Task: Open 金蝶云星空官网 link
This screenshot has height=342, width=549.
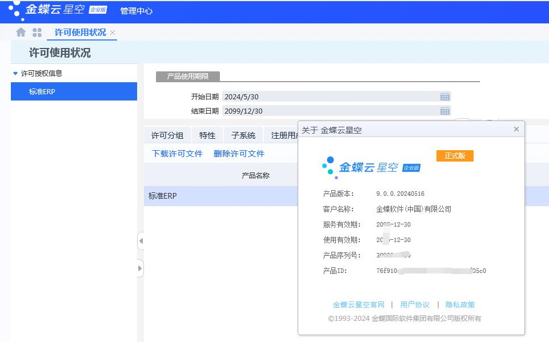Action: (x=359, y=304)
